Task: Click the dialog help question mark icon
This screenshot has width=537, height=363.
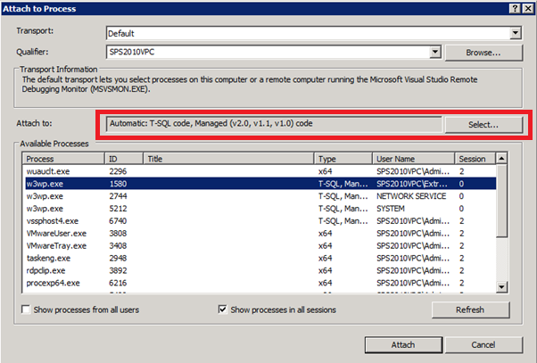Action: pyautogui.click(x=516, y=9)
